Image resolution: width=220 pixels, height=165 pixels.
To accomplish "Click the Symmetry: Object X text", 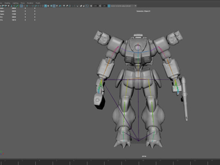I will tap(143, 11).
